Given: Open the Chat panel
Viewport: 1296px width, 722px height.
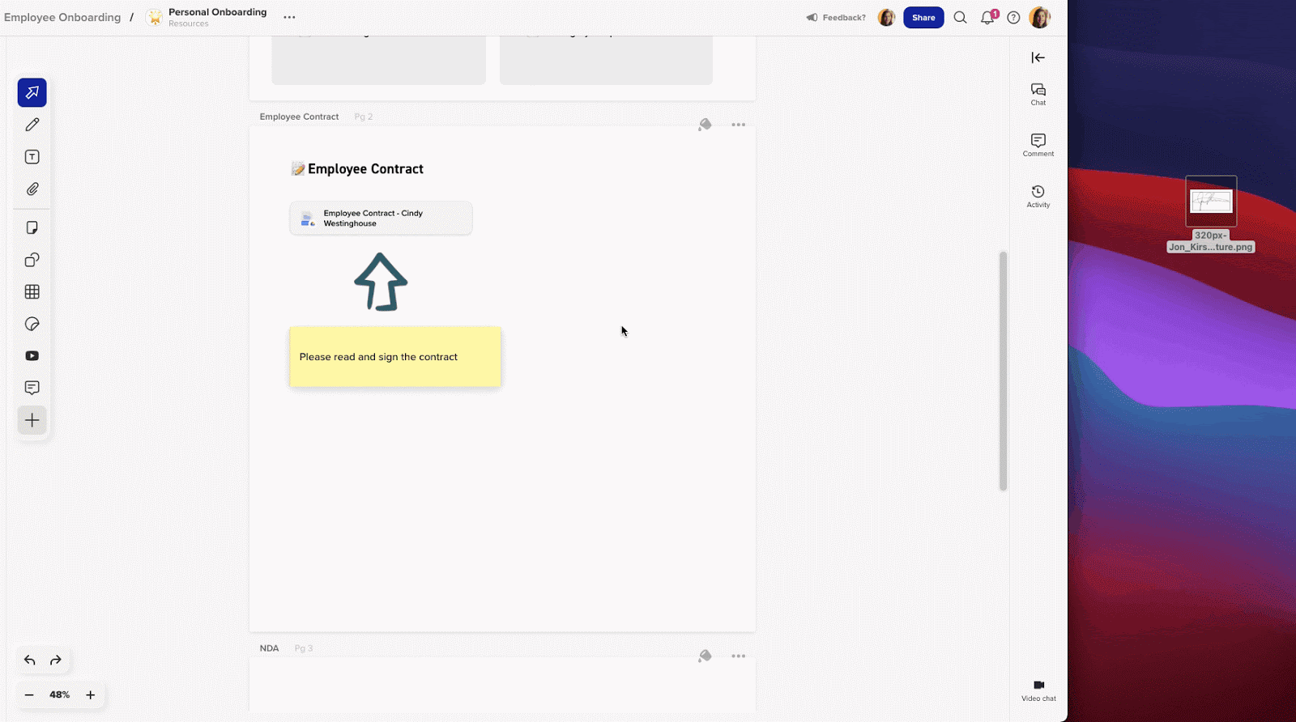Looking at the screenshot, I should [x=1038, y=94].
